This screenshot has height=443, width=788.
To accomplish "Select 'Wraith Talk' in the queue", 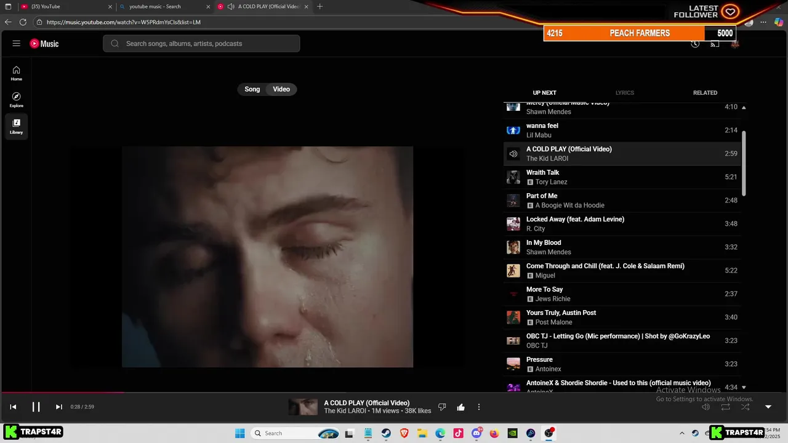I will (622, 177).
